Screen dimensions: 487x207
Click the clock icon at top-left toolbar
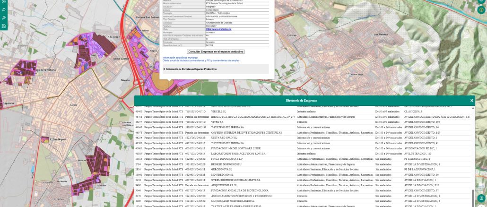(4, 1)
